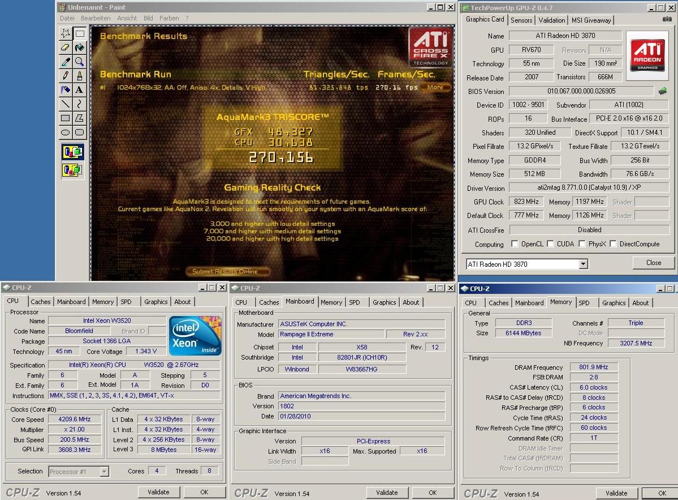Choose the Eraser tool in Paint
The width and height of the screenshot is (678, 500).
[65, 48]
